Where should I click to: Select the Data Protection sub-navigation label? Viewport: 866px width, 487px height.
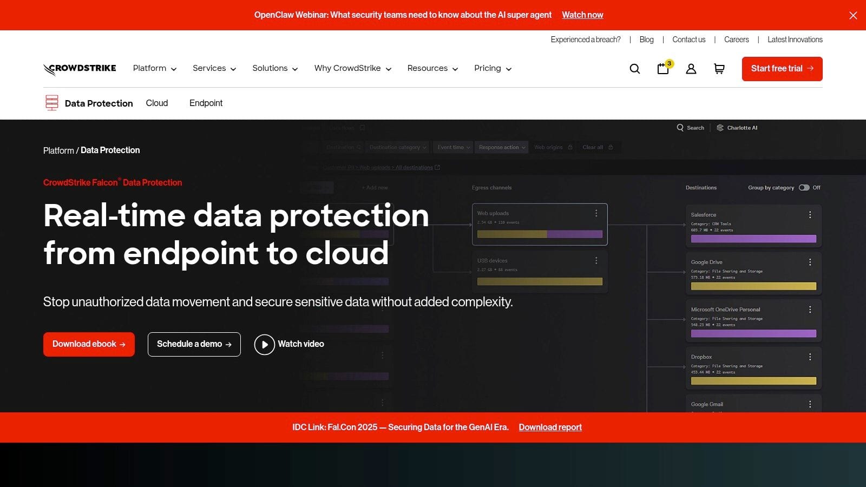click(x=99, y=103)
